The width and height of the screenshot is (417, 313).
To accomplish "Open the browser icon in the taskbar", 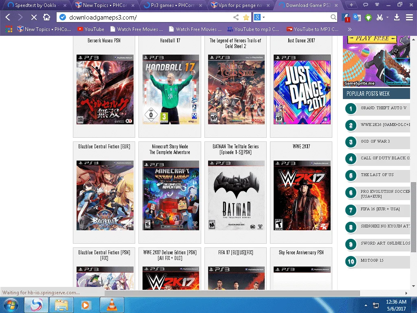I will tap(36, 305).
